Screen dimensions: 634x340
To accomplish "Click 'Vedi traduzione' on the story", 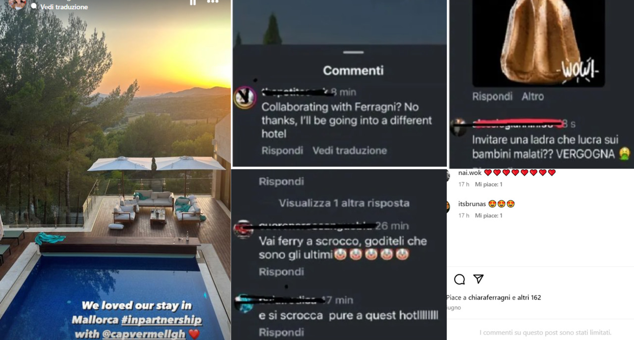I will [64, 7].
